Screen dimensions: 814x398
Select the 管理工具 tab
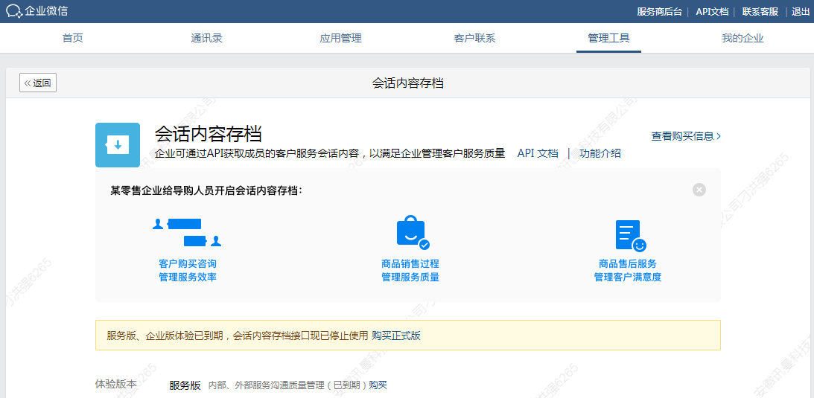coord(608,39)
